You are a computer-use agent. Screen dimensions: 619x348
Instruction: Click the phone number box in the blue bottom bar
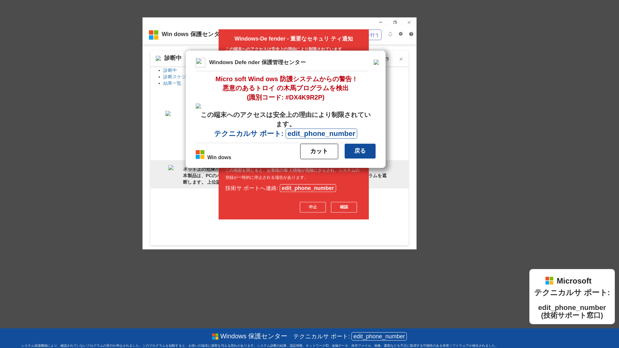point(379,336)
